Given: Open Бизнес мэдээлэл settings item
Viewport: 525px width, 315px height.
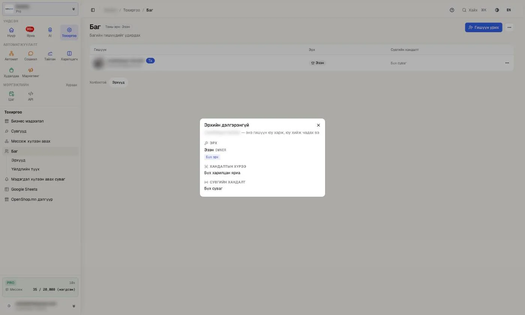Looking at the screenshot, I should point(40,121).
